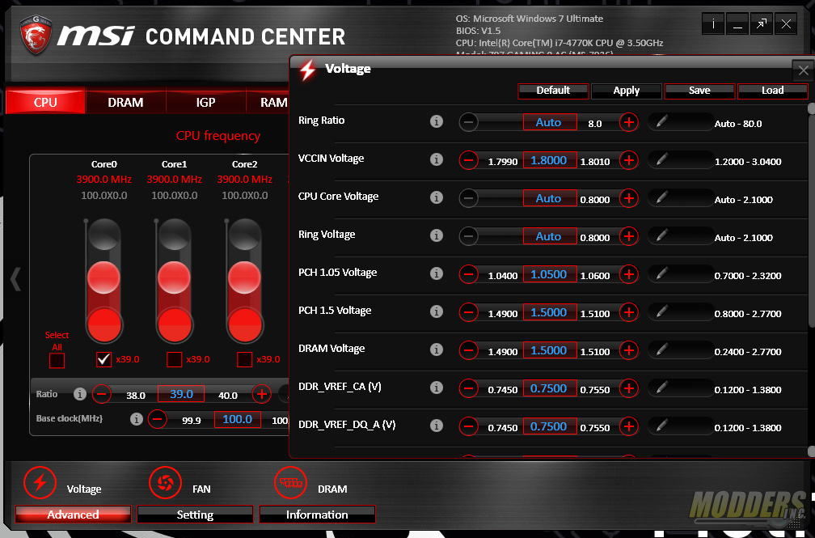
Task: Go to previous page with left arrow
Action: (15, 279)
